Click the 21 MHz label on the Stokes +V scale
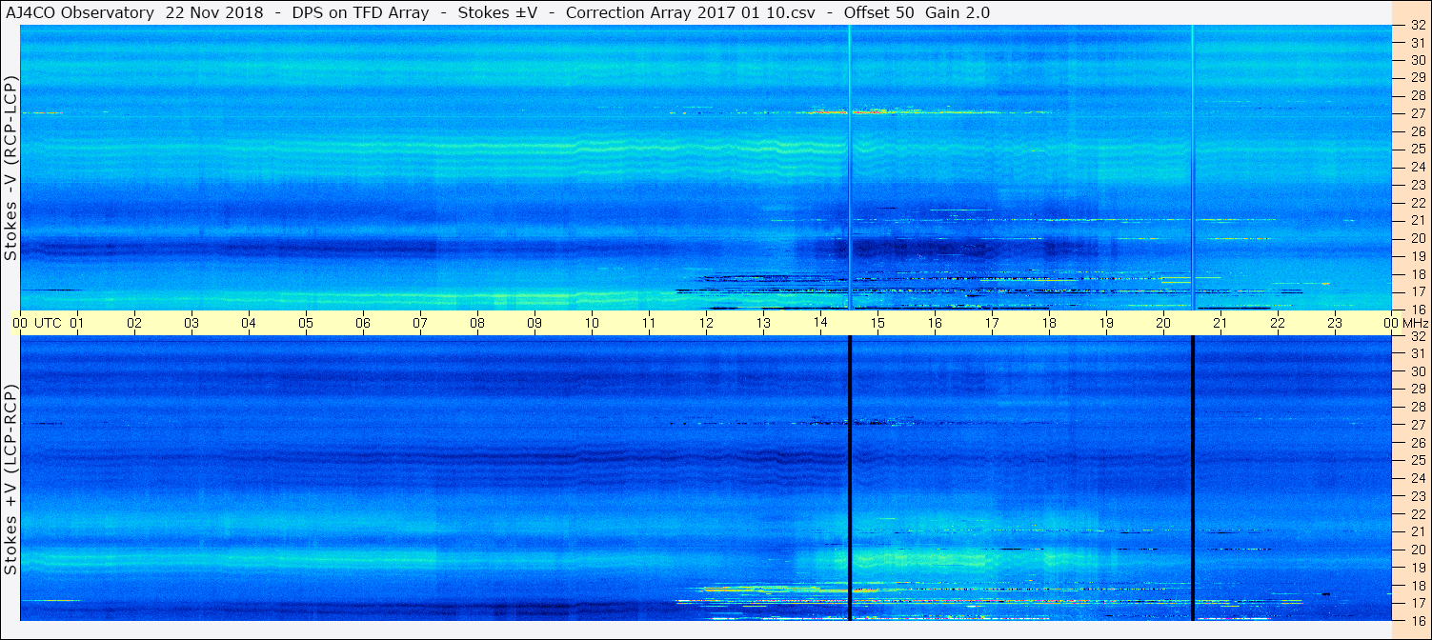The width and height of the screenshot is (1432, 640). pyautogui.click(x=1417, y=531)
